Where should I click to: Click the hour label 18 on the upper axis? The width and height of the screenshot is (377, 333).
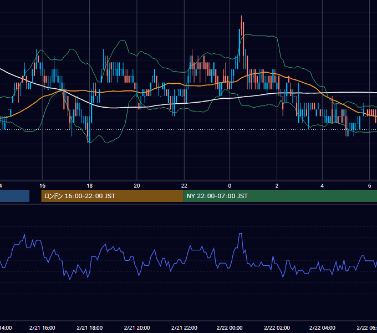89,186
